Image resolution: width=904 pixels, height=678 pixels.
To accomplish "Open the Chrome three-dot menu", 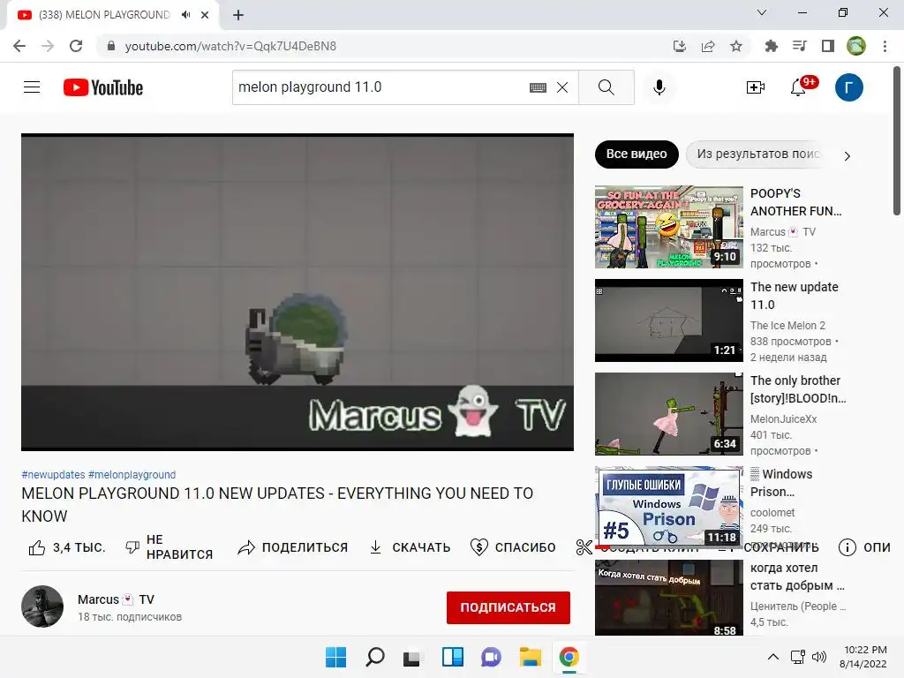I will pos(885,46).
